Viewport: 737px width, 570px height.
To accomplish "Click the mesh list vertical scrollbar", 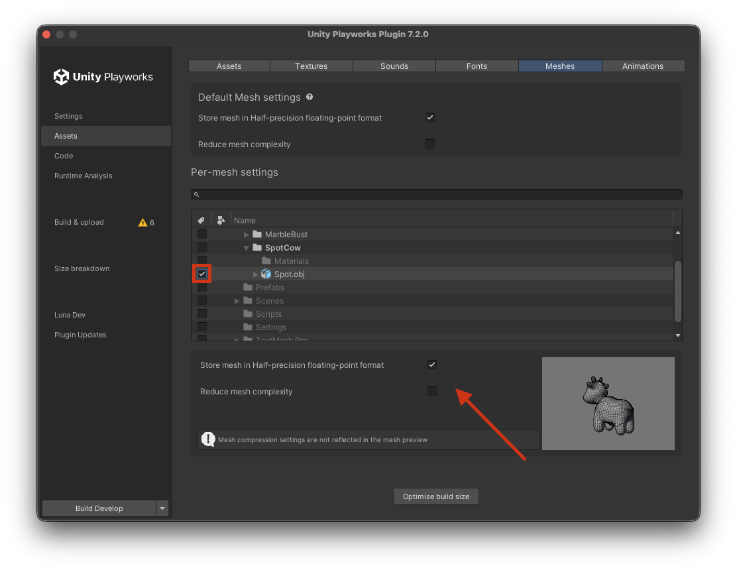I will [x=677, y=292].
